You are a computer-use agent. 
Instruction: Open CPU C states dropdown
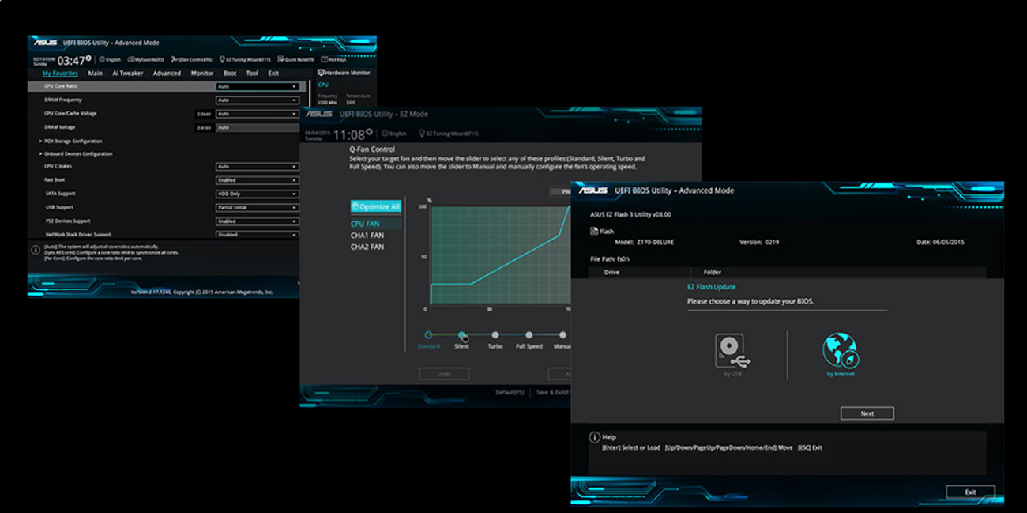pyautogui.click(x=258, y=167)
